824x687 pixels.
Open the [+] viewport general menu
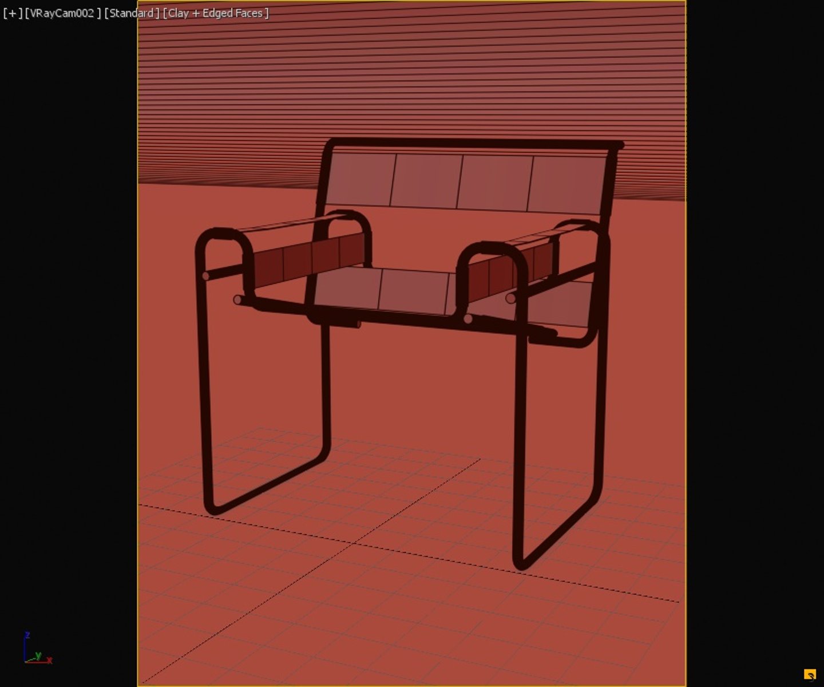[12, 13]
